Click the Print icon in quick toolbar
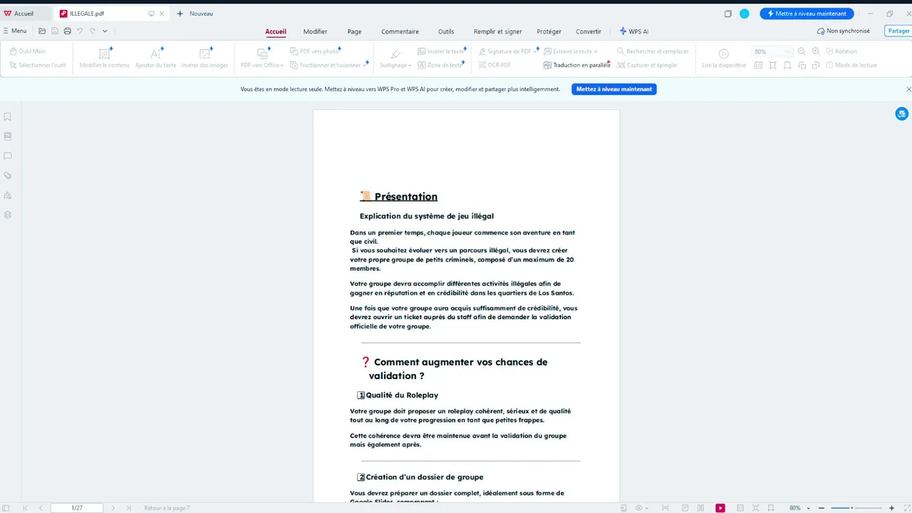This screenshot has height=513, width=912. (x=67, y=31)
